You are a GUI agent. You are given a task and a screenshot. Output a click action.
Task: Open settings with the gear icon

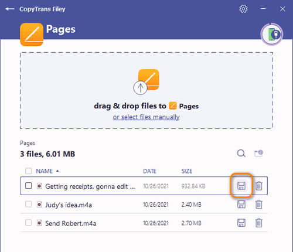point(243,9)
